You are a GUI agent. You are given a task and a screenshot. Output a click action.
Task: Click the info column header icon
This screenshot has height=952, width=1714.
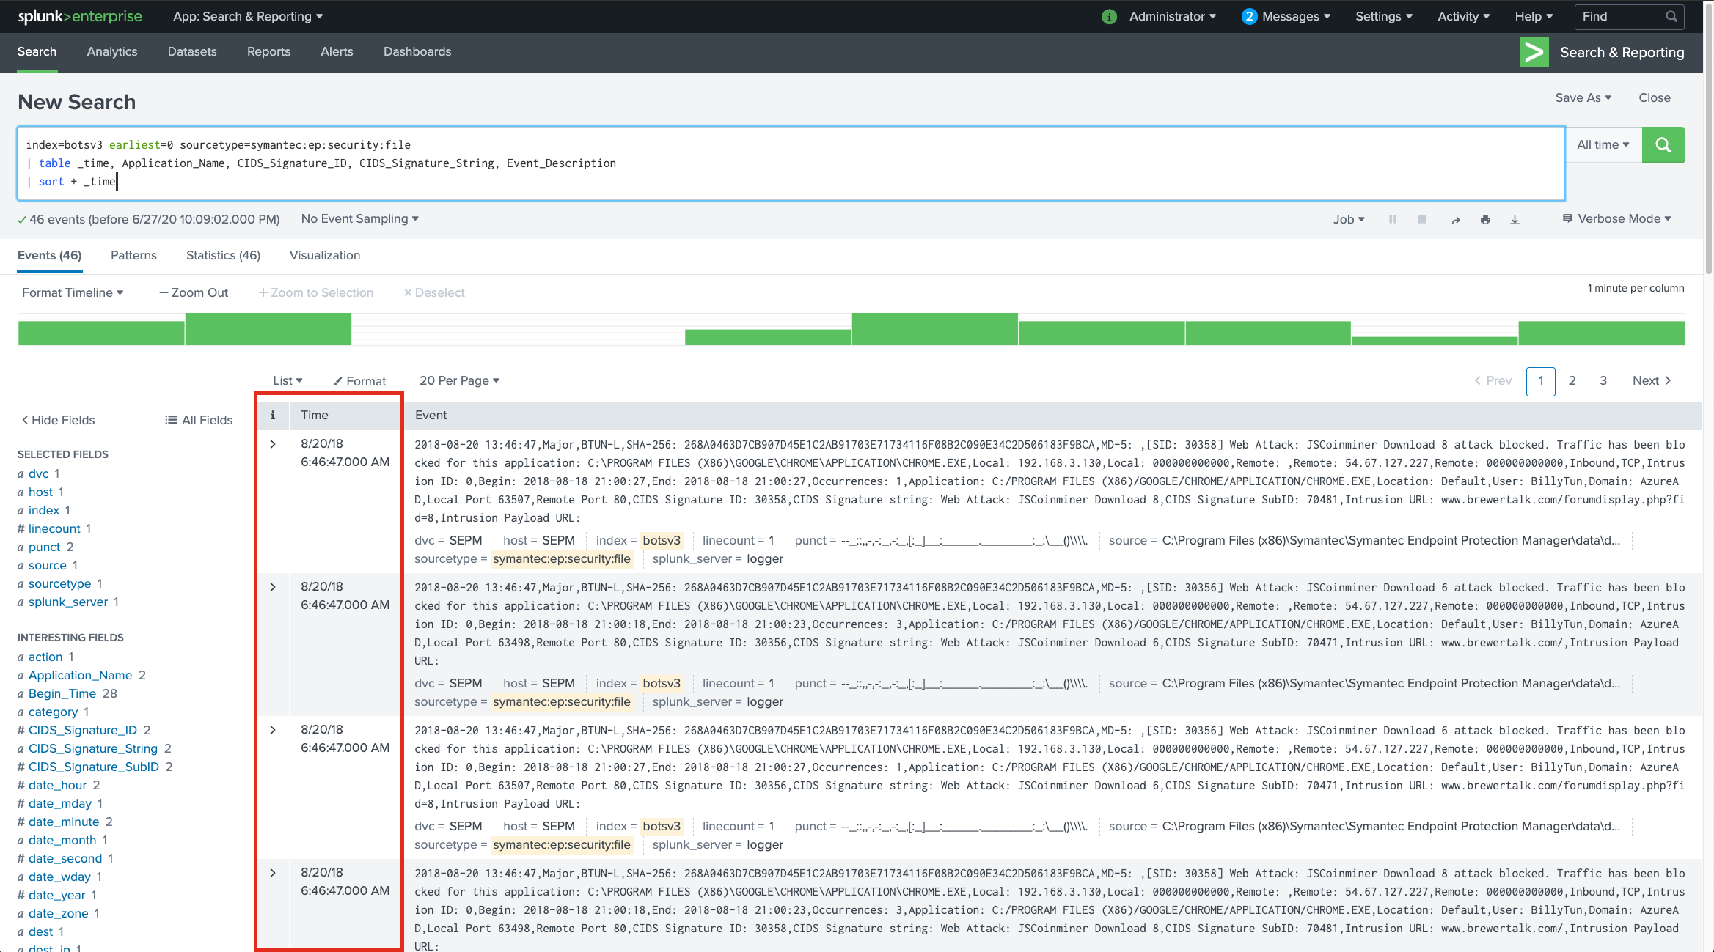[x=273, y=415]
